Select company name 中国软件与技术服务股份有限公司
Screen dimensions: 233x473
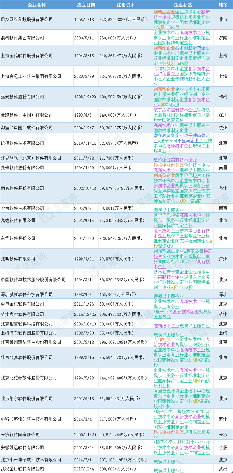point(33,279)
